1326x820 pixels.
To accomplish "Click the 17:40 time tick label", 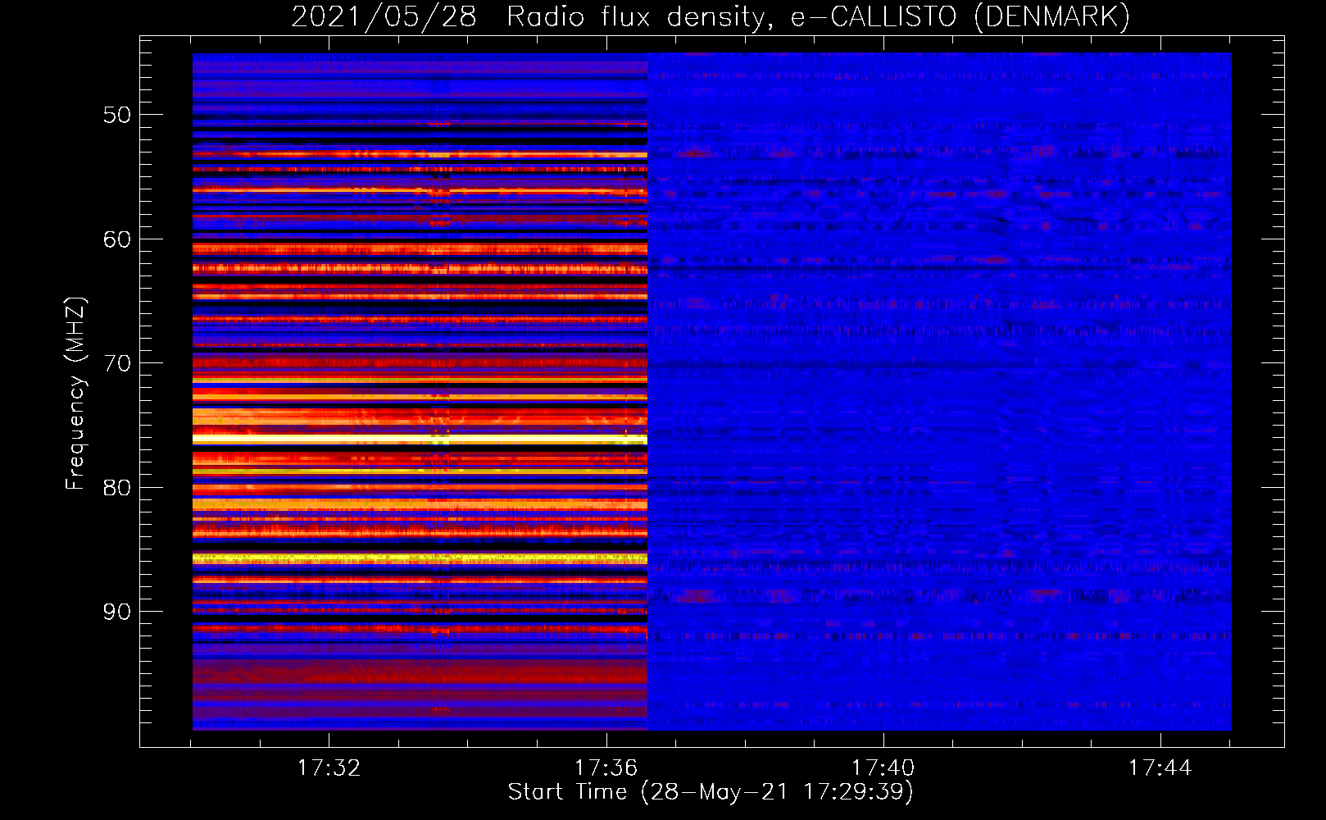I will pos(883,768).
